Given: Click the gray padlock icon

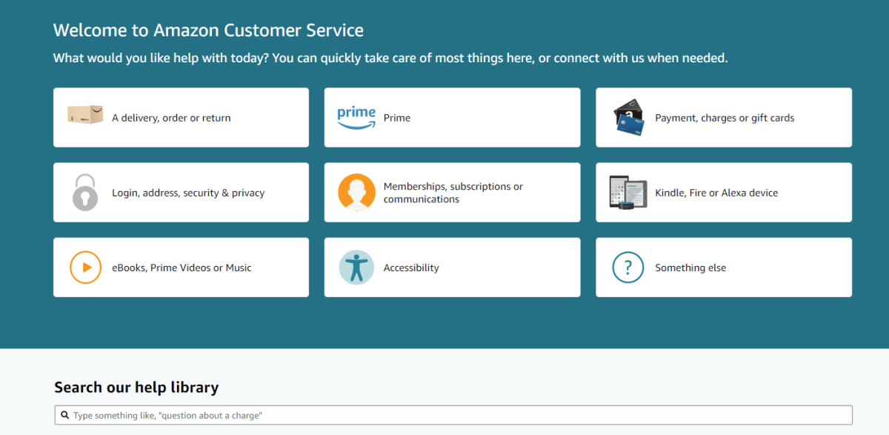Looking at the screenshot, I should [84, 193].
